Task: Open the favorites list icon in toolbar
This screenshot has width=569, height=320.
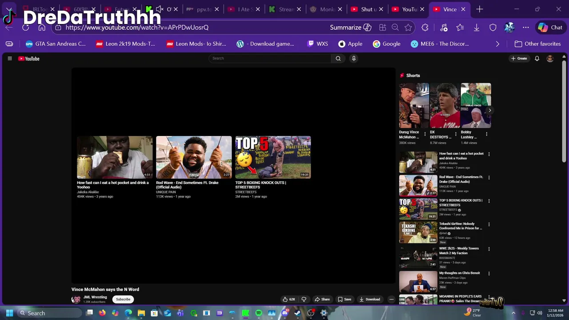Action: pyautogui.click(x=460, y=27)
